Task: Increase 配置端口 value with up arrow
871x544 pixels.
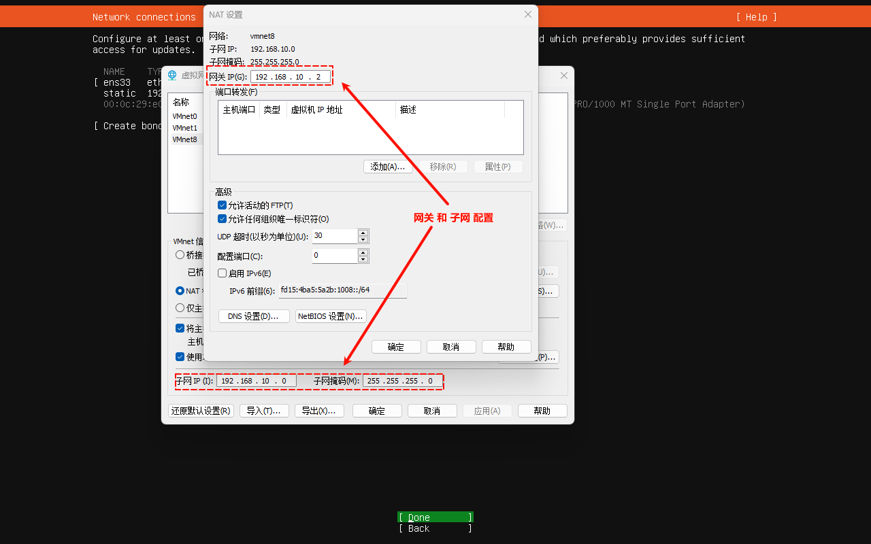Action: 363,252
